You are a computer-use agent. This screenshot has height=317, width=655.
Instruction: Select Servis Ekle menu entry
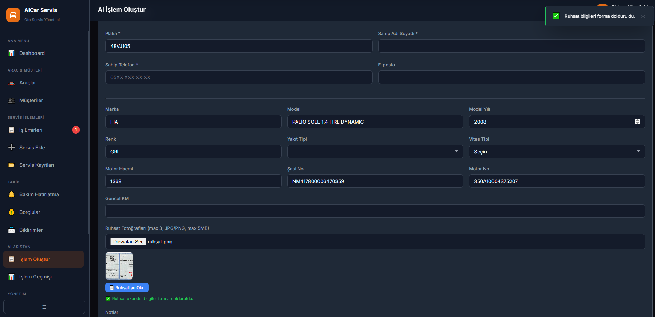43,148
